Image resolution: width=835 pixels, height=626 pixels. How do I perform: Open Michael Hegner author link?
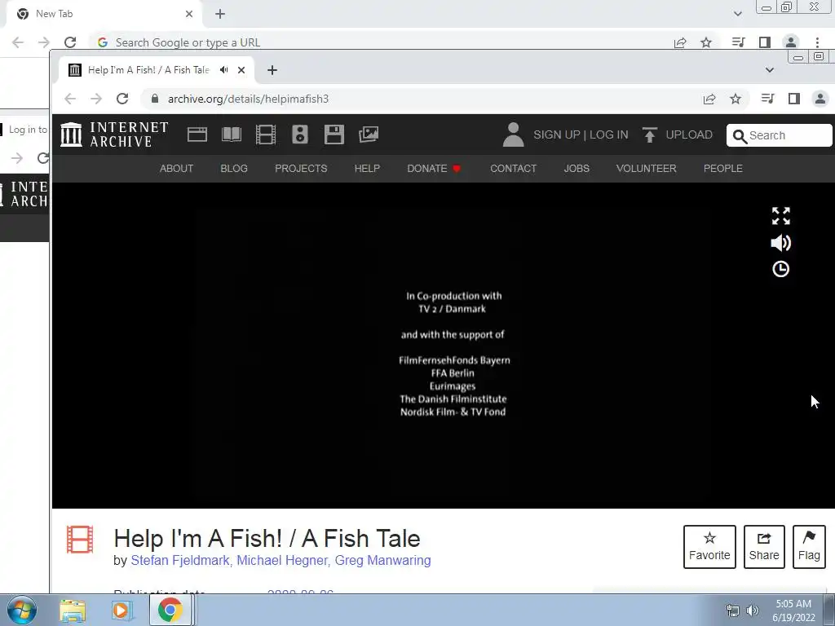click(x=282, y=560)
